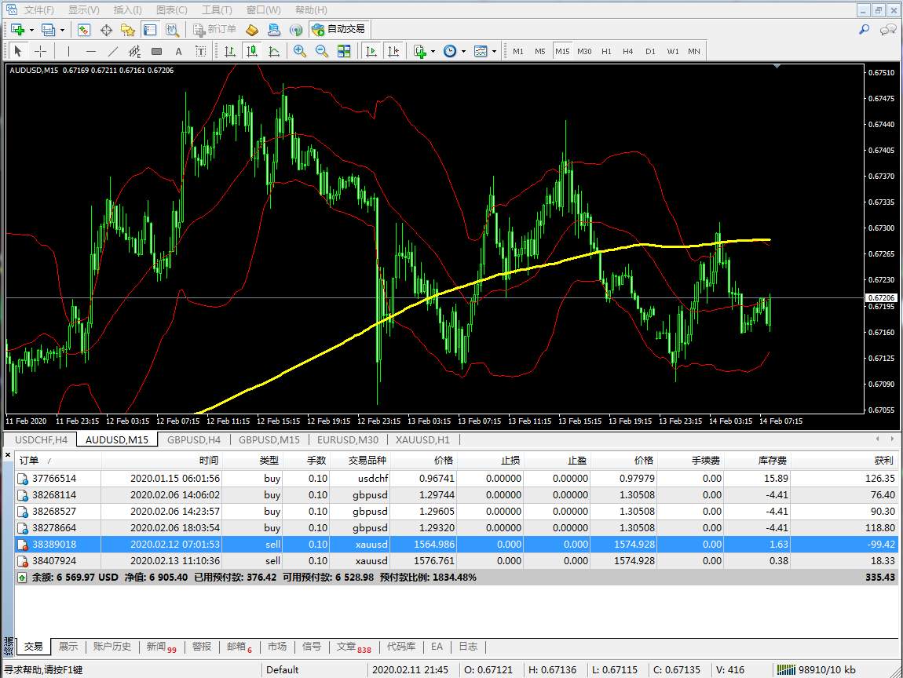
Task: Switch to the GBPUSD,H4 chart tab
Action: coord(194,439)
